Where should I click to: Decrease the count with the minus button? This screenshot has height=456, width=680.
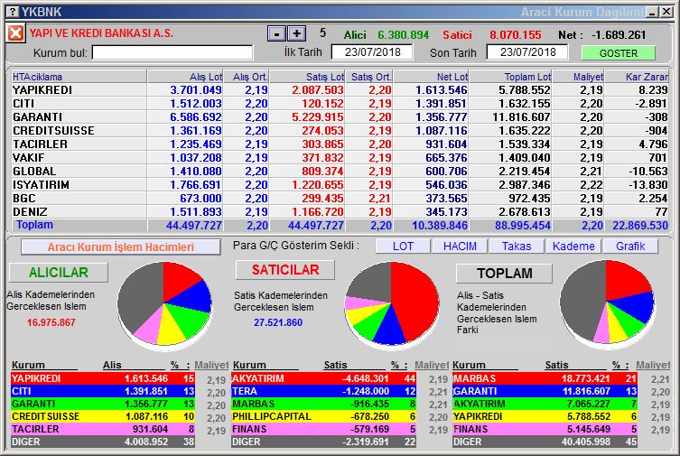(x=276, y=33)
